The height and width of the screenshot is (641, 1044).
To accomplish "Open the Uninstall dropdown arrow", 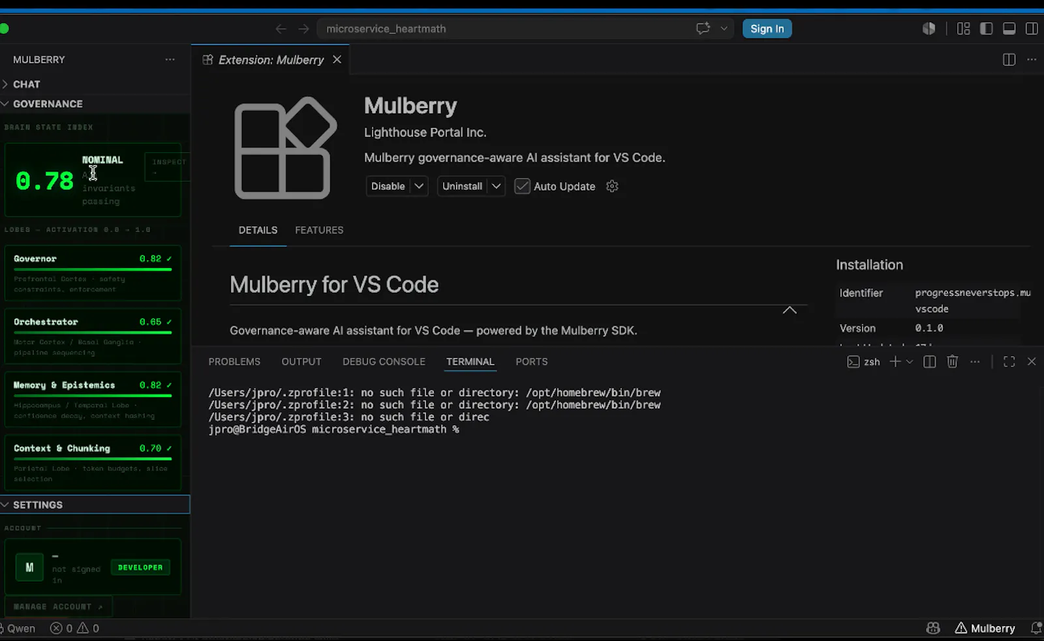I will point(496,186).
